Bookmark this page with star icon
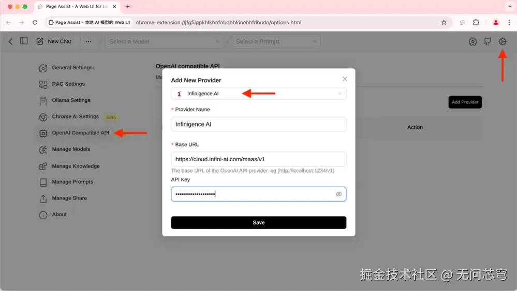 (x=444, y=22)
